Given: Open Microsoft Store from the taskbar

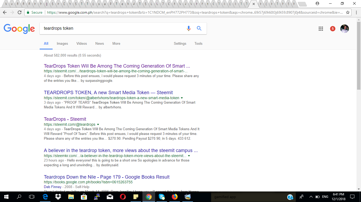Looking at the screenshot, I should coord(84,197).
